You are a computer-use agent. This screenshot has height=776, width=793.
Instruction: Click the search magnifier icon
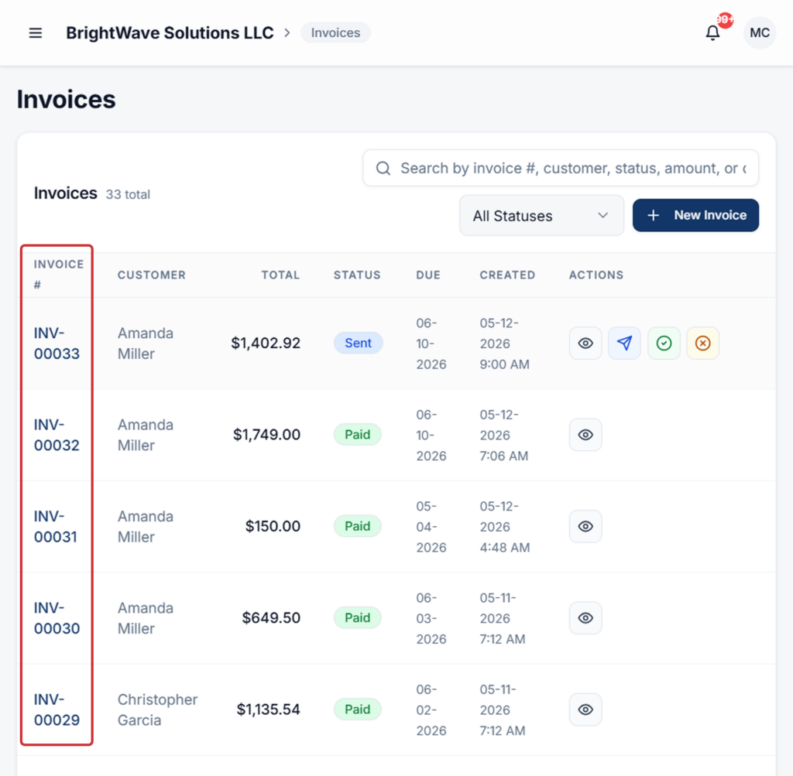point(383,168)
